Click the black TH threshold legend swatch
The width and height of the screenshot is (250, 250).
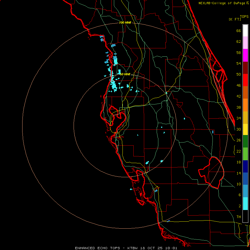click(245, 216)
